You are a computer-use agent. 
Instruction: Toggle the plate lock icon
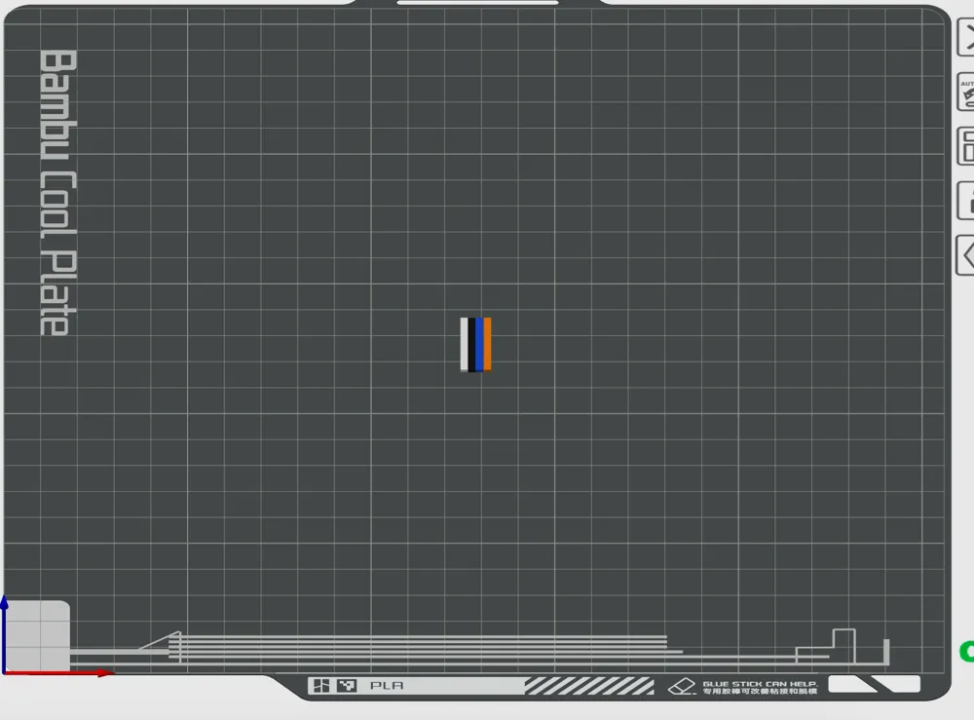(x=966, y=202)
